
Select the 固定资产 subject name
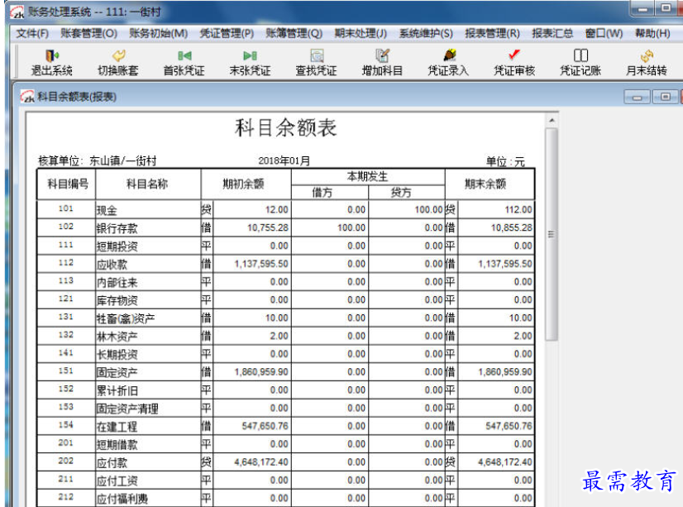(x=117, y=373)
